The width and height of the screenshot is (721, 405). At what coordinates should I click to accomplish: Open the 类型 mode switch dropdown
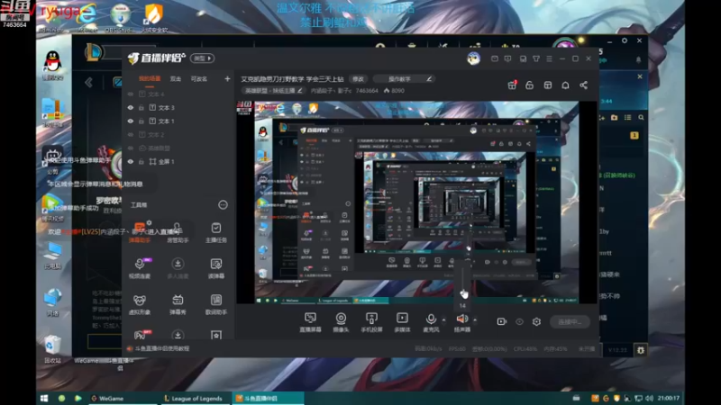202,58
